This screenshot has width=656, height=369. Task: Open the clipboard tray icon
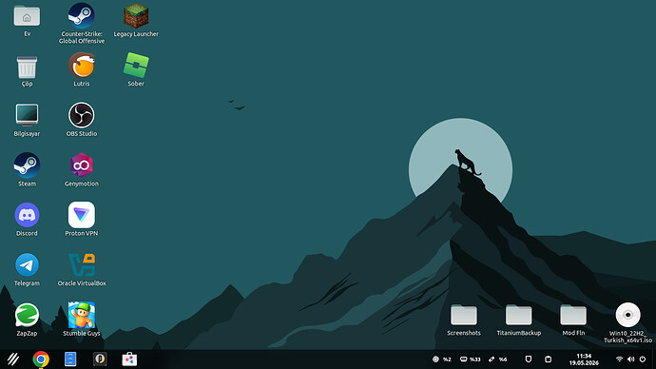coord(548,359)
